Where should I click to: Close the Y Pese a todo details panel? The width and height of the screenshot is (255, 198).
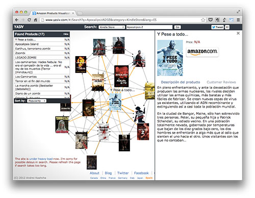[238, 33]
